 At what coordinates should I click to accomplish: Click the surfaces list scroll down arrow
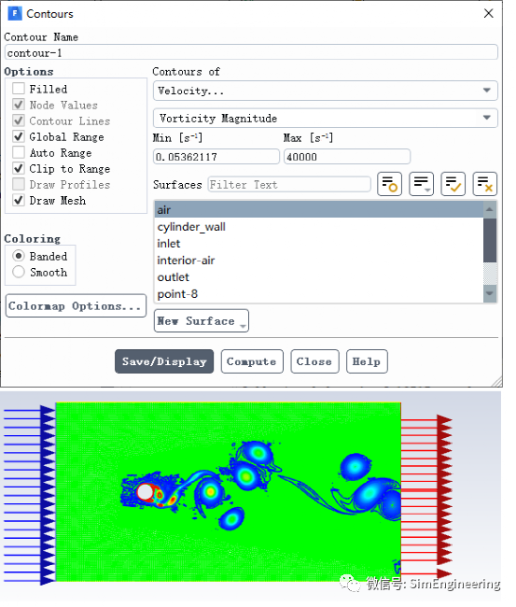coord(490,293)
